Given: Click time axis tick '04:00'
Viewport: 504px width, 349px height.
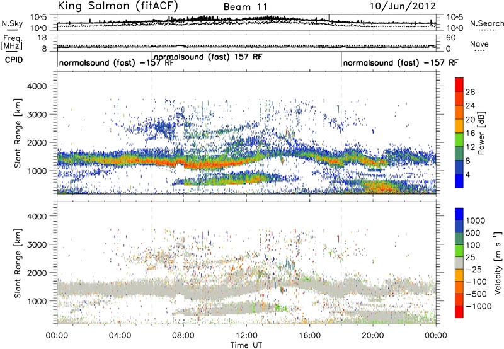Looking at the screenshot, I should point(120,336).
